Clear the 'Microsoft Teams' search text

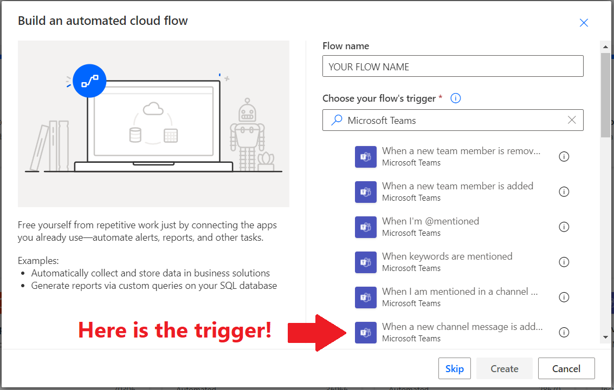[x=572, y=120]
